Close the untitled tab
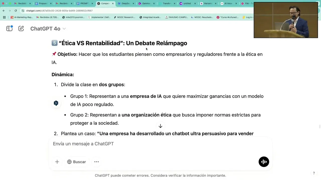This screenshot has height=180, width=321. (195, 3)
